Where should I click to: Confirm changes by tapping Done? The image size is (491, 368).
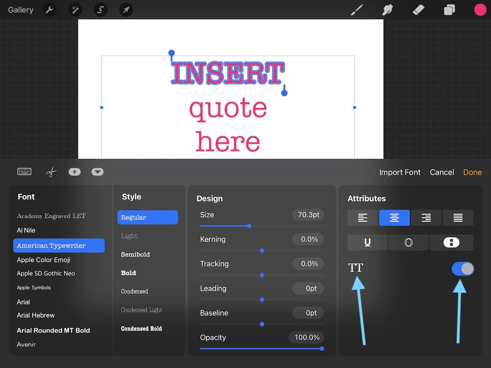472,172
